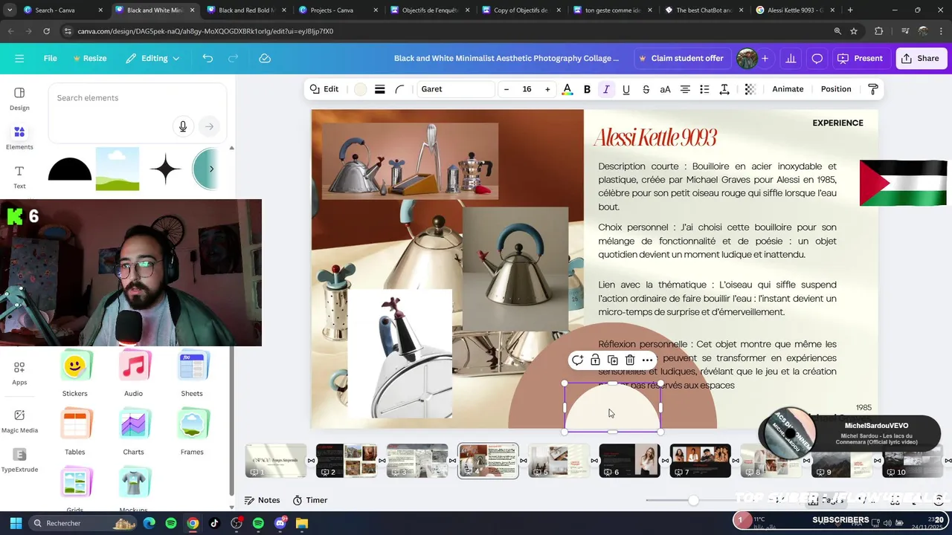Open Windows Start menu
This screenshot has width=952, height=535.
pyautogui.click(x=16, y=523)
